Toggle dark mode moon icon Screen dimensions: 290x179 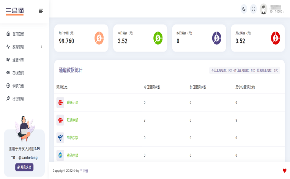pyautogui.click(x=244, y=9)
